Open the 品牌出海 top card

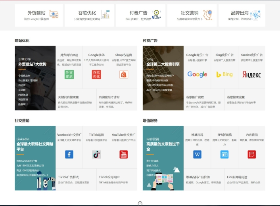(x=242, y=15)
